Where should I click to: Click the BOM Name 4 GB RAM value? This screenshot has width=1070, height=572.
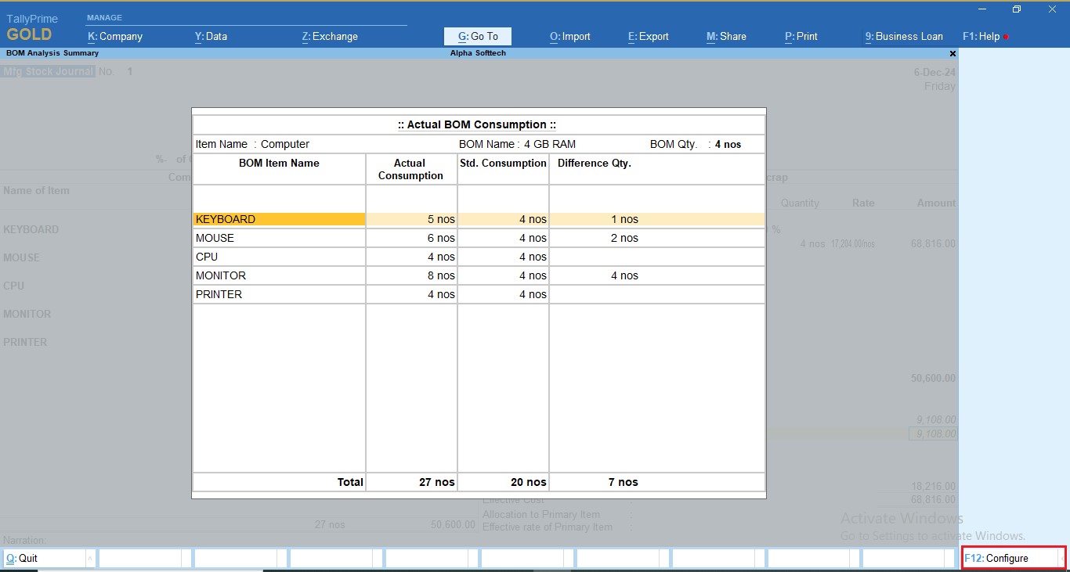(550, 144)
